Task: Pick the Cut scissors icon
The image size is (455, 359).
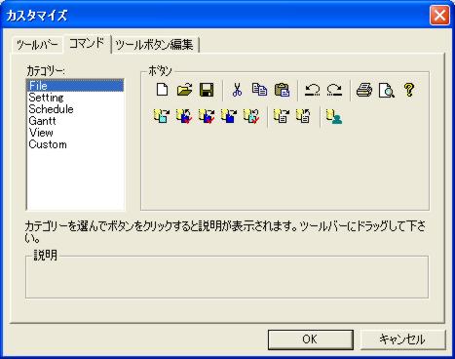Action: tap(237, 90)
